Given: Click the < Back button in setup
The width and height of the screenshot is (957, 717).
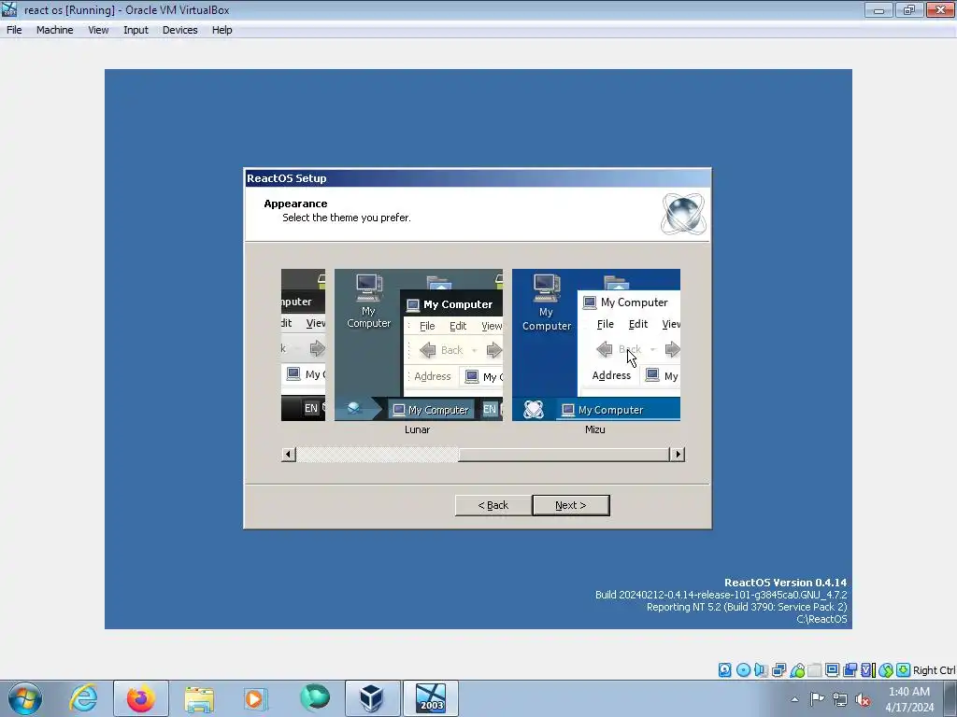Looking at the screenshot, I should point(493,505).
